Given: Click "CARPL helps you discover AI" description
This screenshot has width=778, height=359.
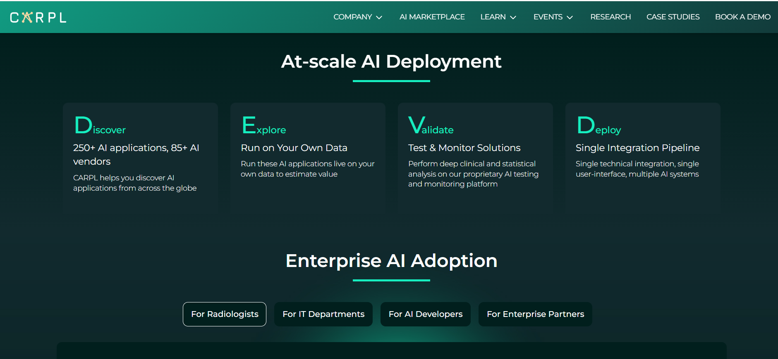Looking at the screenshot, I should pos(135,183).
